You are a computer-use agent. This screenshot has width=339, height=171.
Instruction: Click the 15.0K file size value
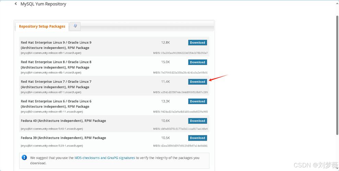pos(166,62)
